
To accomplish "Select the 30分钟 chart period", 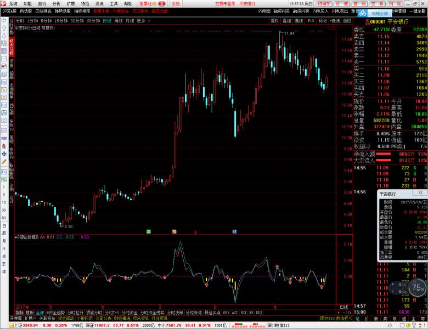I will point(77,21).
